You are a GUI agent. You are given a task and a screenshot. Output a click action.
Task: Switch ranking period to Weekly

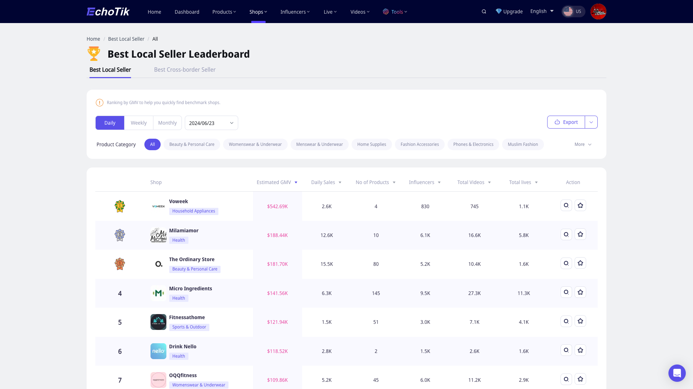[139, 123]
